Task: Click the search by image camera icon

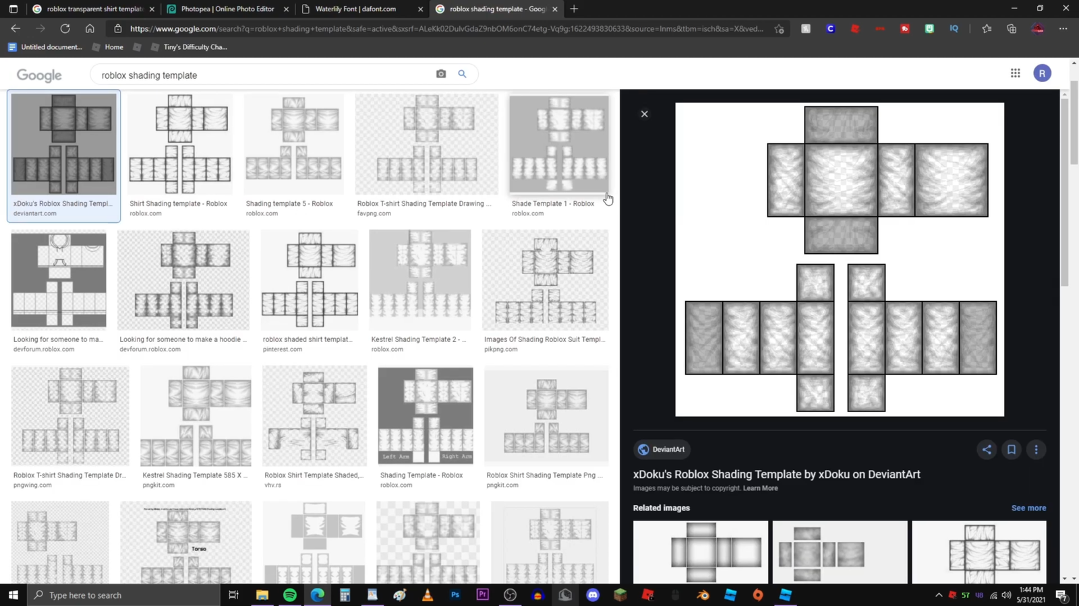Action: click(440, 74)
